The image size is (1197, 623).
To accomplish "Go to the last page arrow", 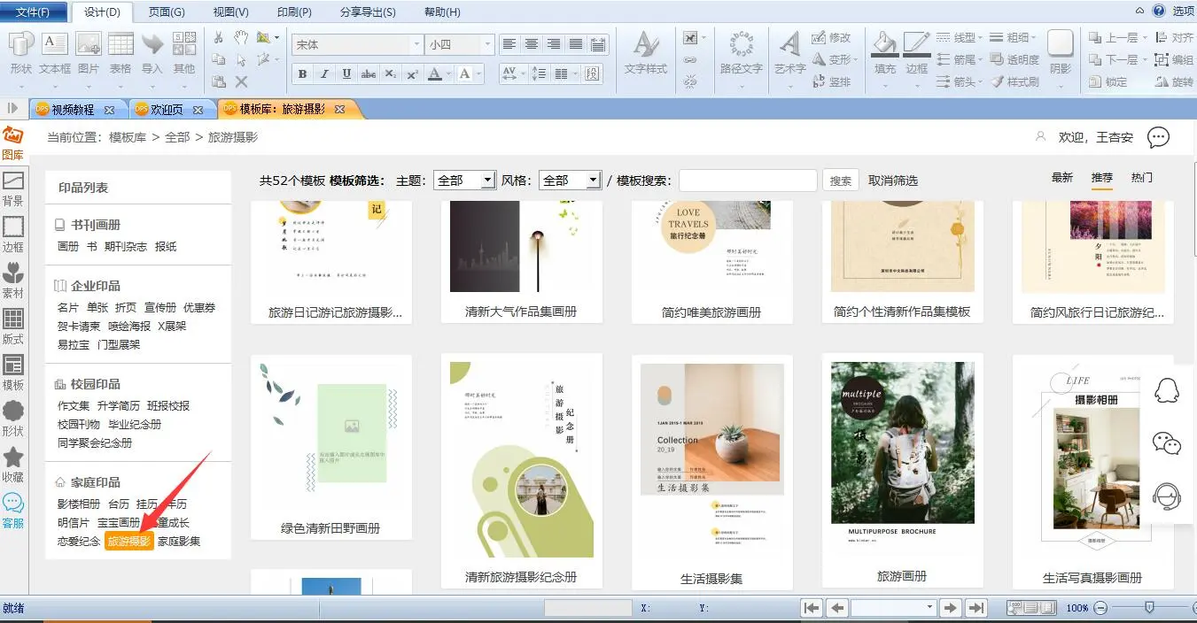I will point(975,608).
